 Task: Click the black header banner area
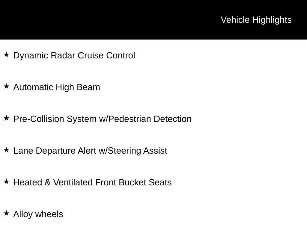(153, 20)
